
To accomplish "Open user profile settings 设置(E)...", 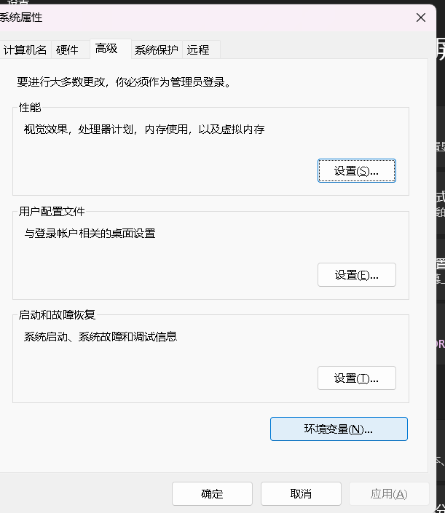I will tap(357, 274).
